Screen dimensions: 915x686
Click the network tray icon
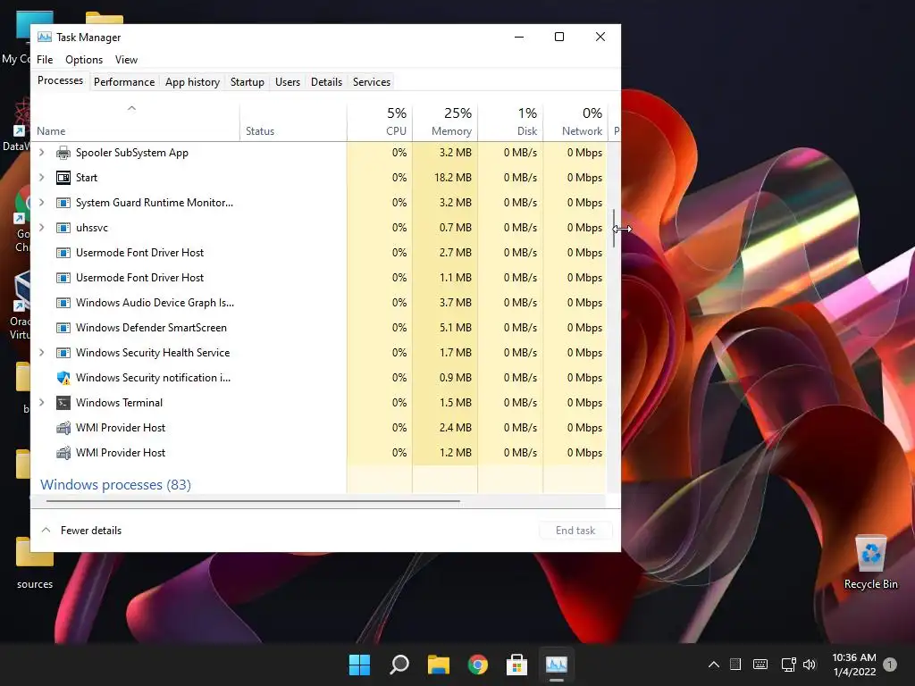788,665
